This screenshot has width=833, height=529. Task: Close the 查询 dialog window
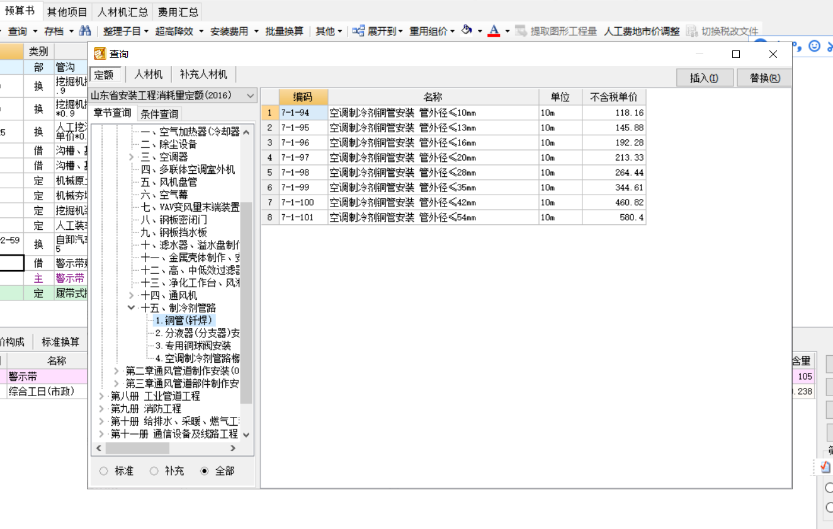(773, 54)
